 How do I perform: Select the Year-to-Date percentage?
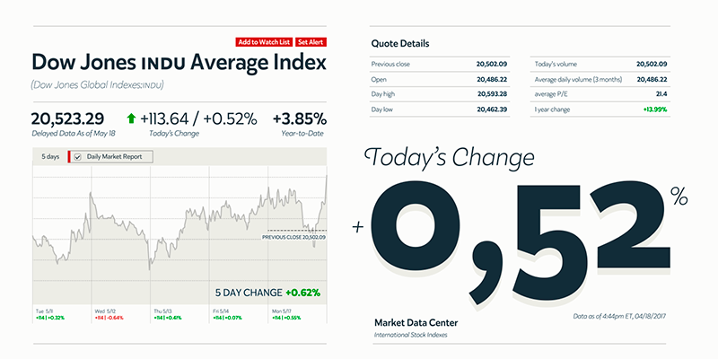pos(300,118)
